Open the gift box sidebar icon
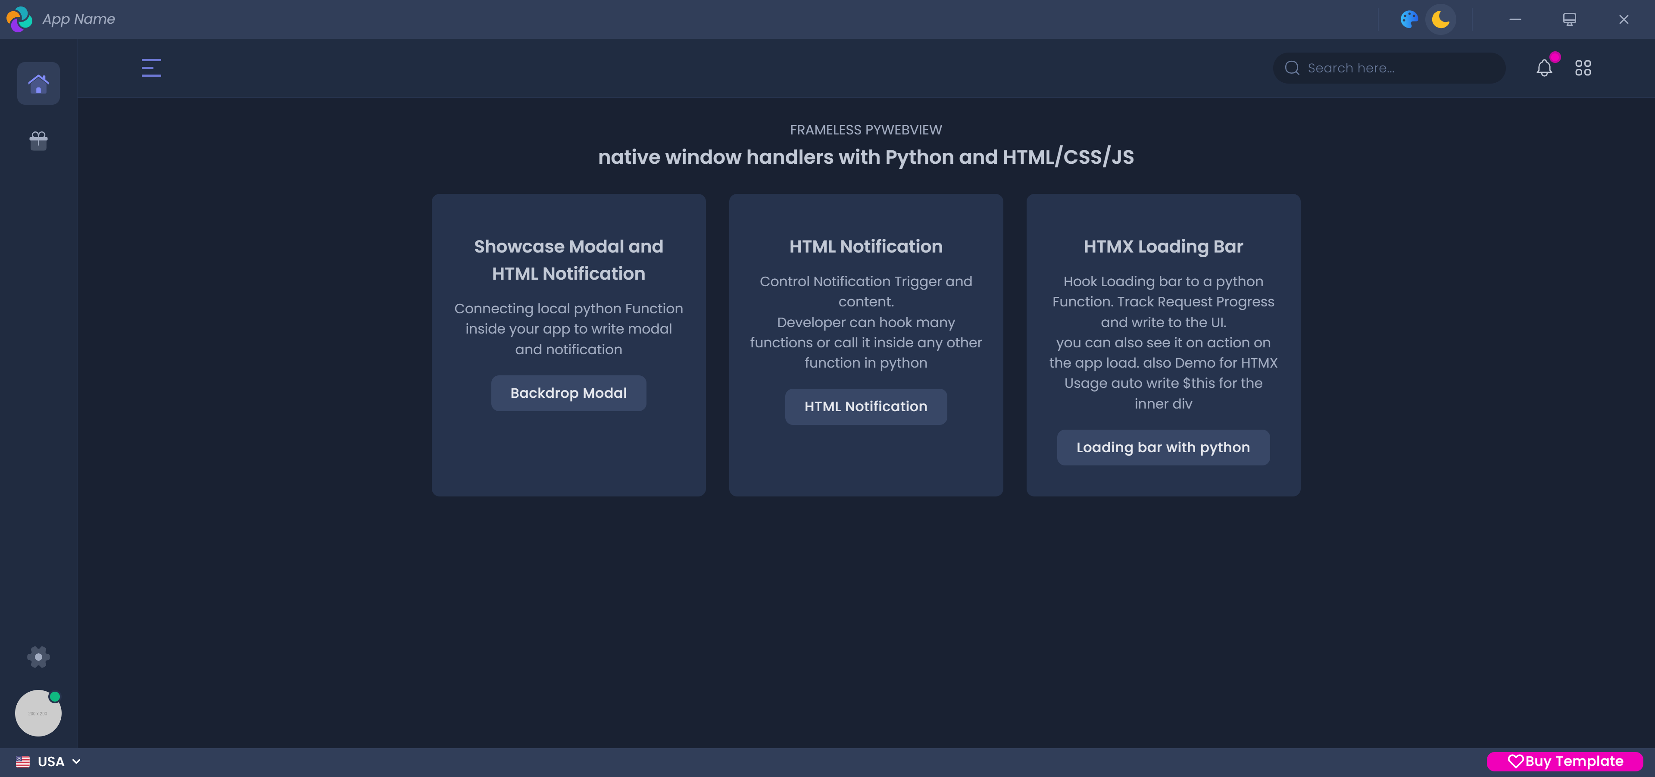This screenshot has height=777, width=1655. point(38,140)
